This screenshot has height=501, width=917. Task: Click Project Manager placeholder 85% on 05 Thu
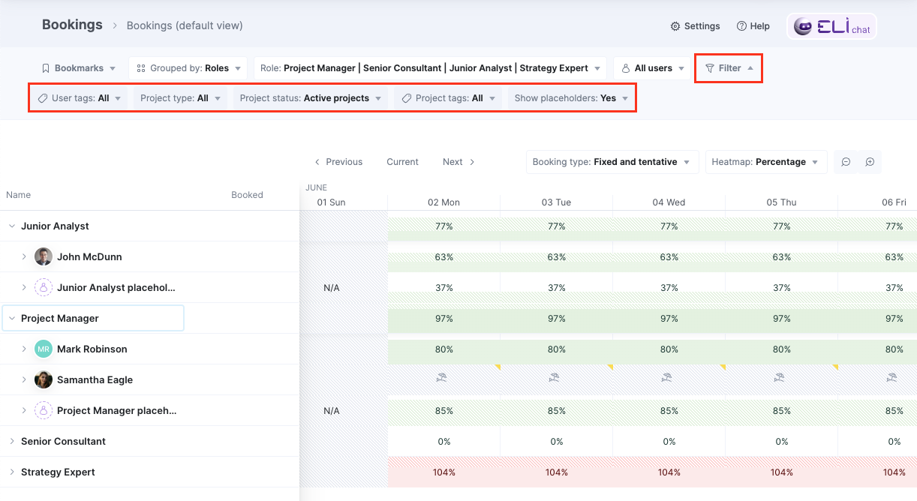(781, 411)
